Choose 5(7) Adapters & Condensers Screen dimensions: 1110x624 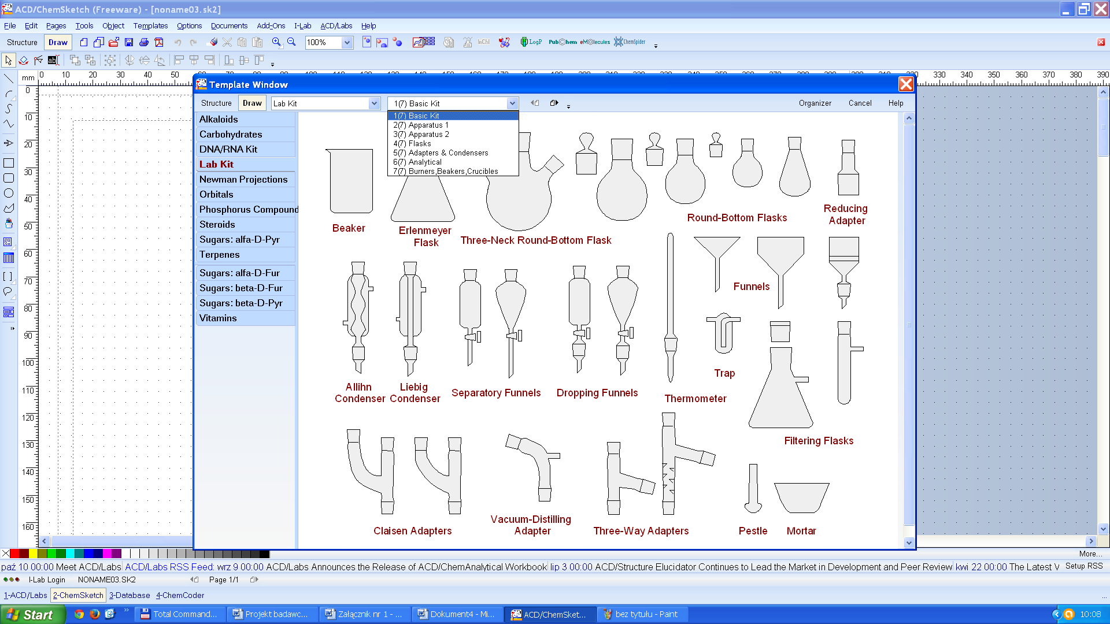click(453, 153)
